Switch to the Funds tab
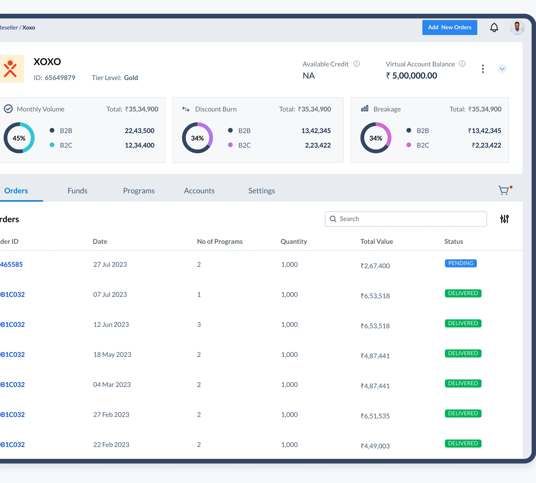The image size is (536, 483). [x=77, y=191]
